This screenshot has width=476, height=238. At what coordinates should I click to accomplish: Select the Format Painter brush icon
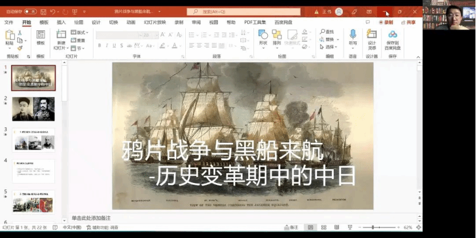[x=19, y=48]
